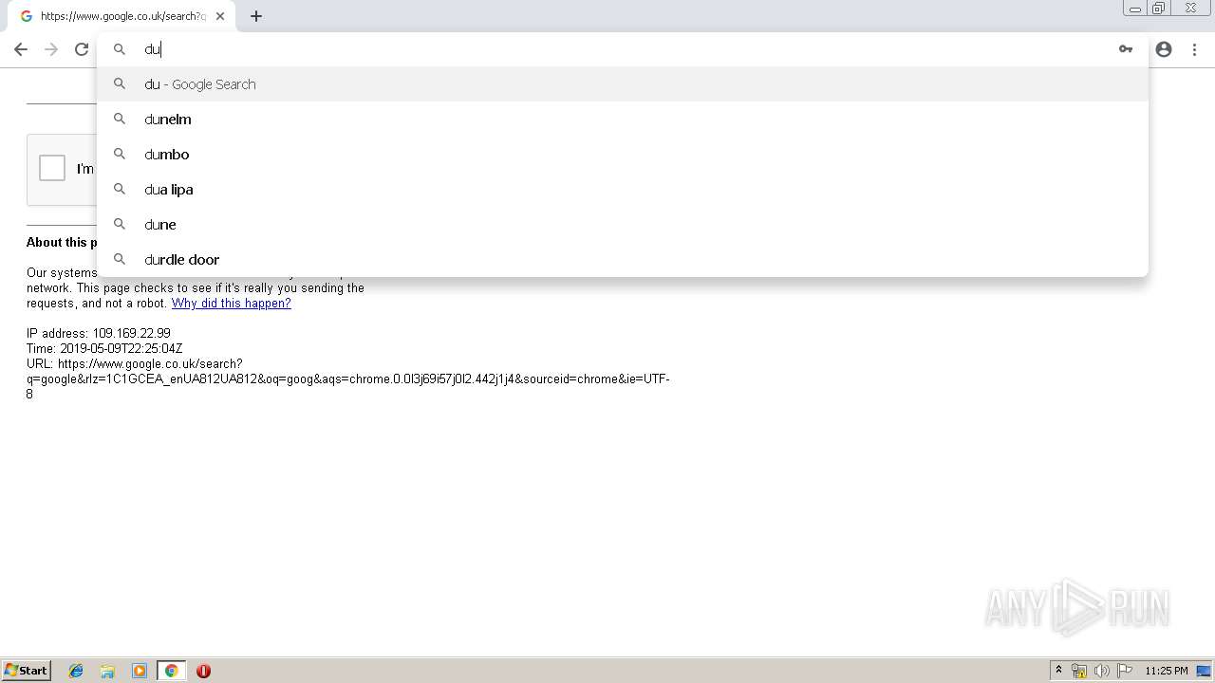Screen dimensions: 1215x683
Task: Click into the address bar containing 'du'
Action: (x=623, y=49)
